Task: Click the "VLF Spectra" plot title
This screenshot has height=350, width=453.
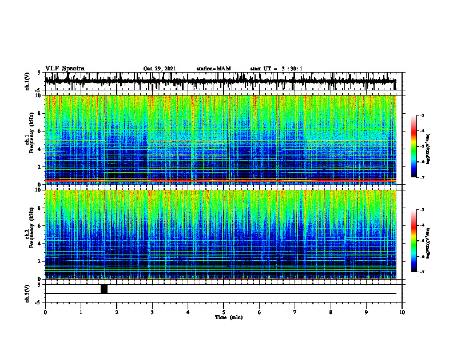Action: pos(65,69)
